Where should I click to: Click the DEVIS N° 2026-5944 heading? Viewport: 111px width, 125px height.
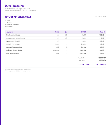[x=18, y=17]
